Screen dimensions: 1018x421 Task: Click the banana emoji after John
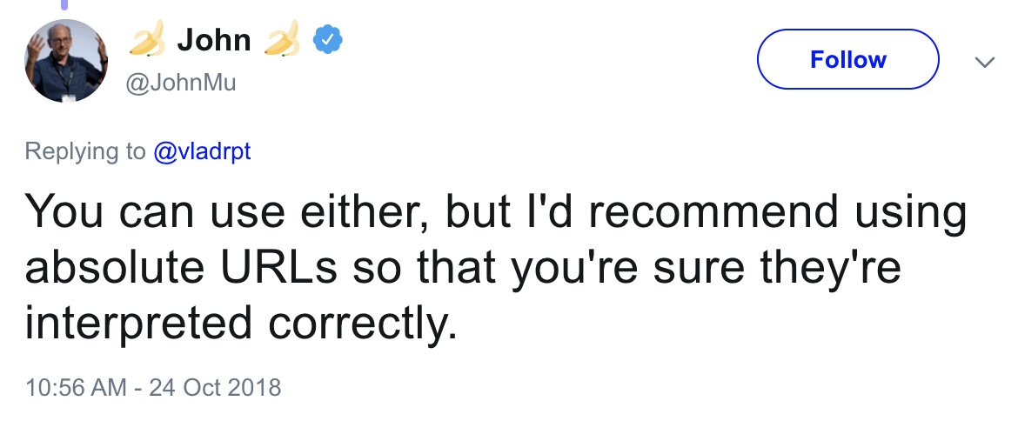pos(282,41)
